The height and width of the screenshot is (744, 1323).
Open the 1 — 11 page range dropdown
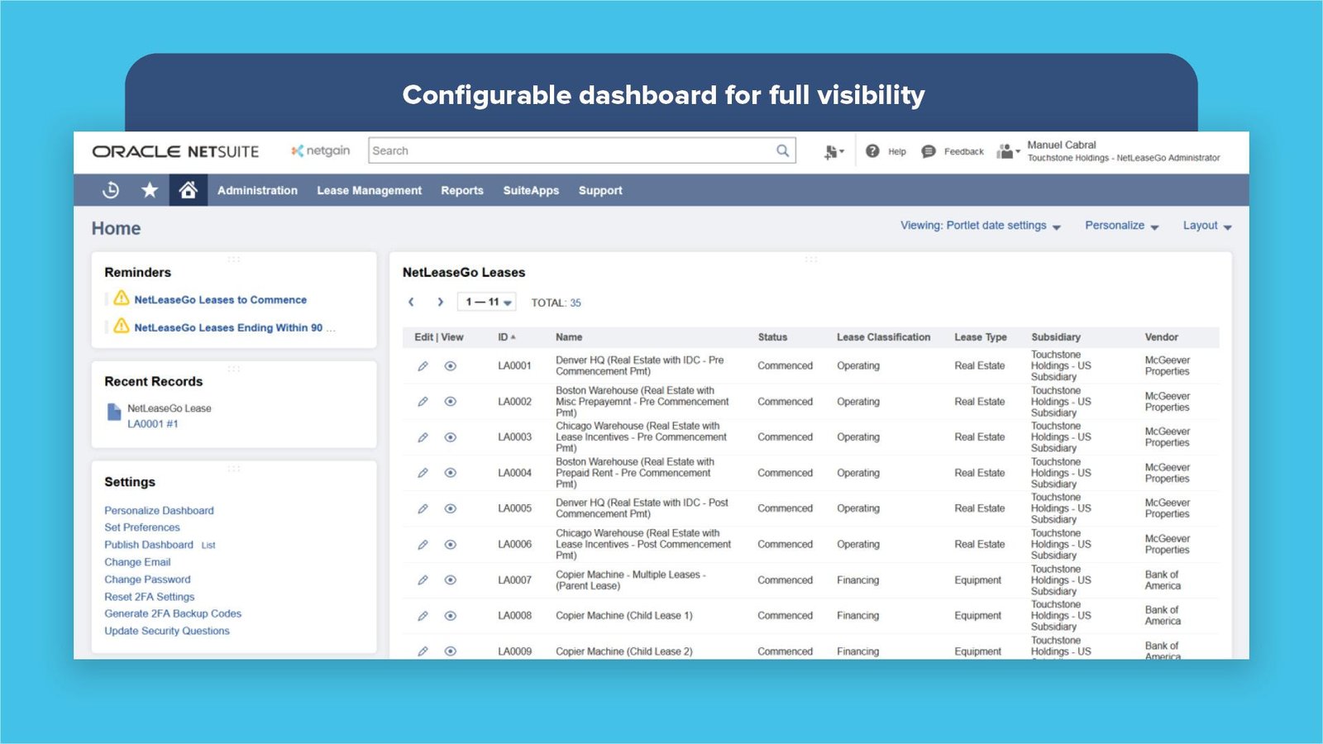coord(487,303)
